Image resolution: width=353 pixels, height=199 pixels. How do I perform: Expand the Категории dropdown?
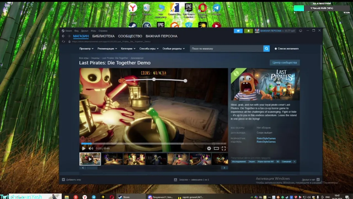128,49
